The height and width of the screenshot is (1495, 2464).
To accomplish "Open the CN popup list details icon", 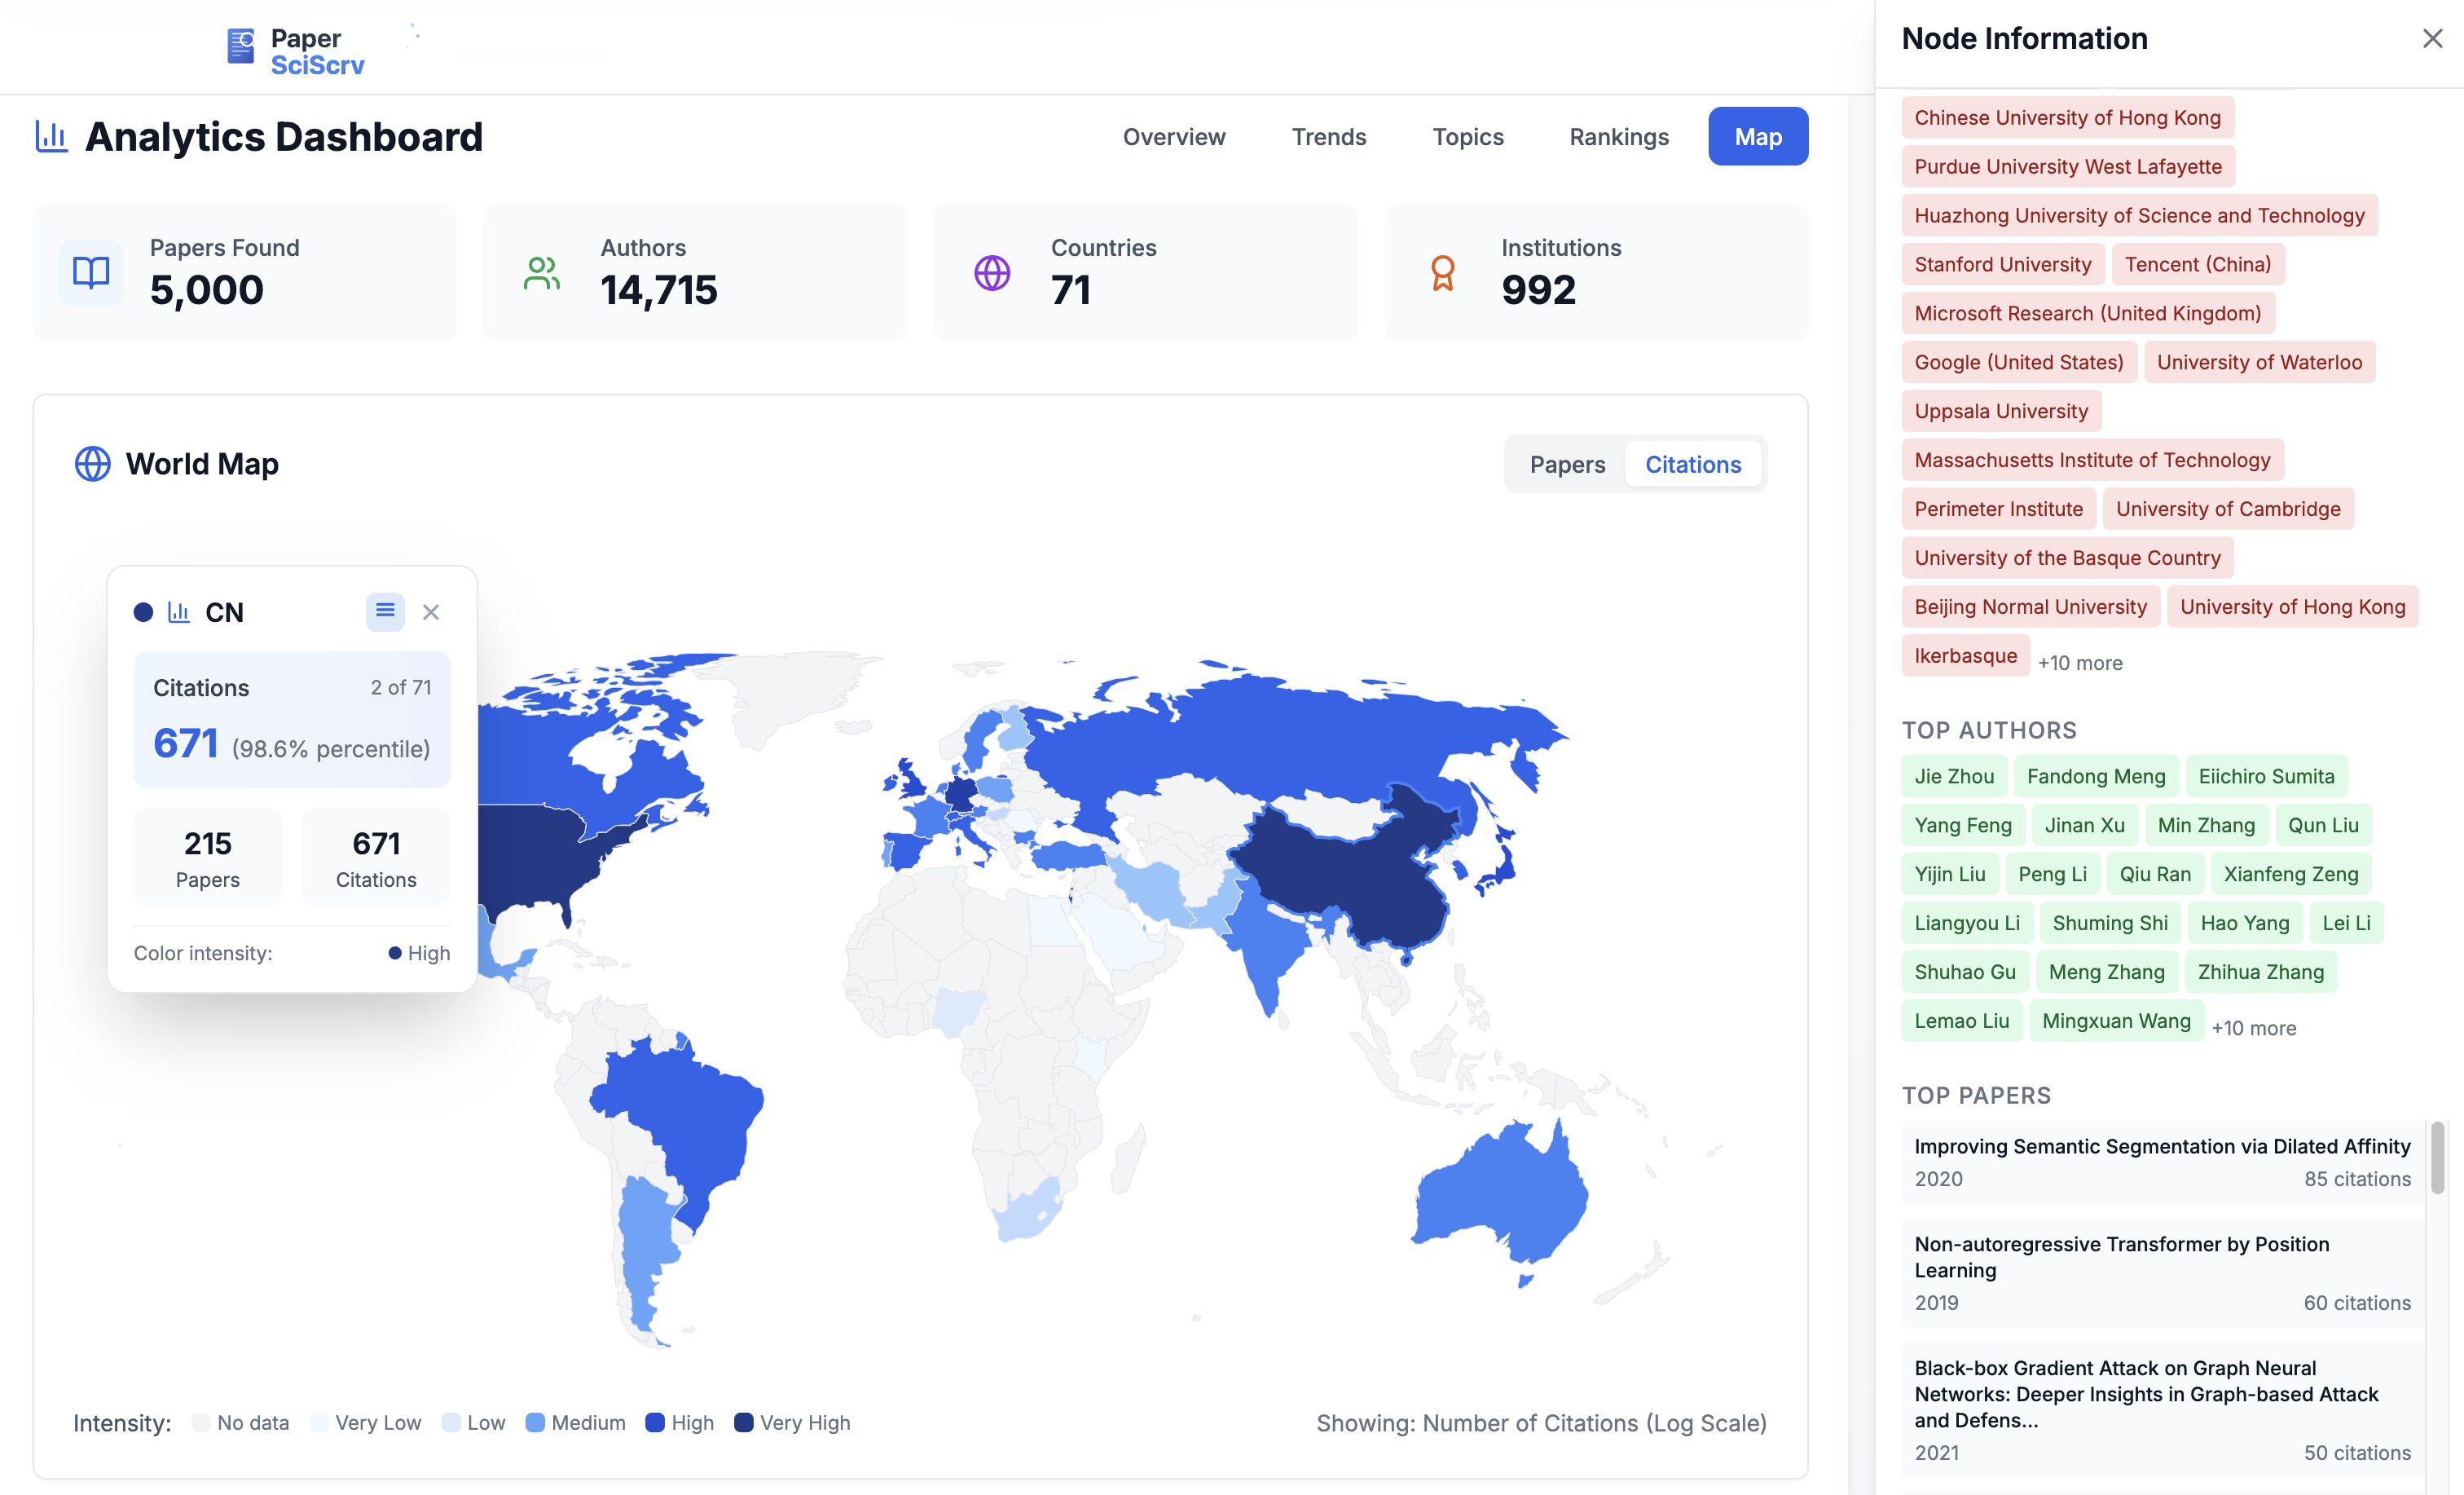I will click(x=385, y=611).
